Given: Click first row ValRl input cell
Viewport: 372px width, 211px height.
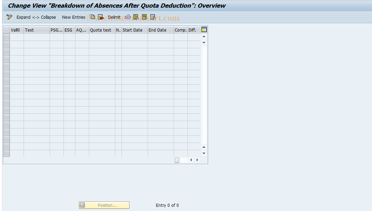Looking at the screenshot, I should (17, 37).
